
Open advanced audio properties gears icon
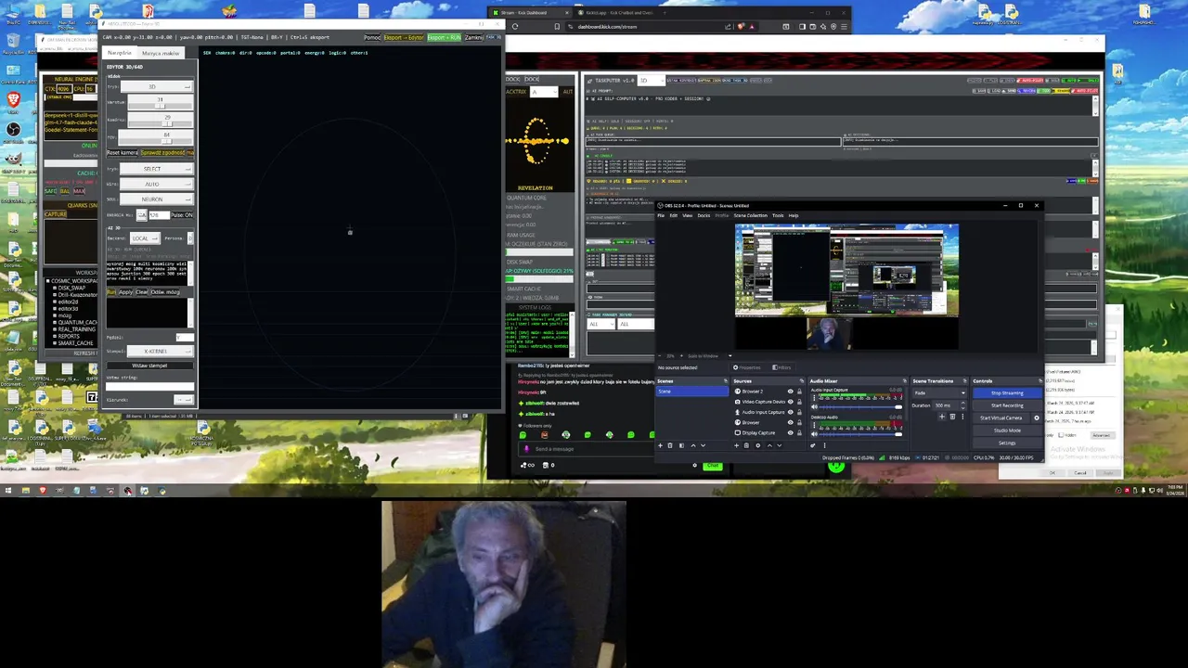click(812, 445)
